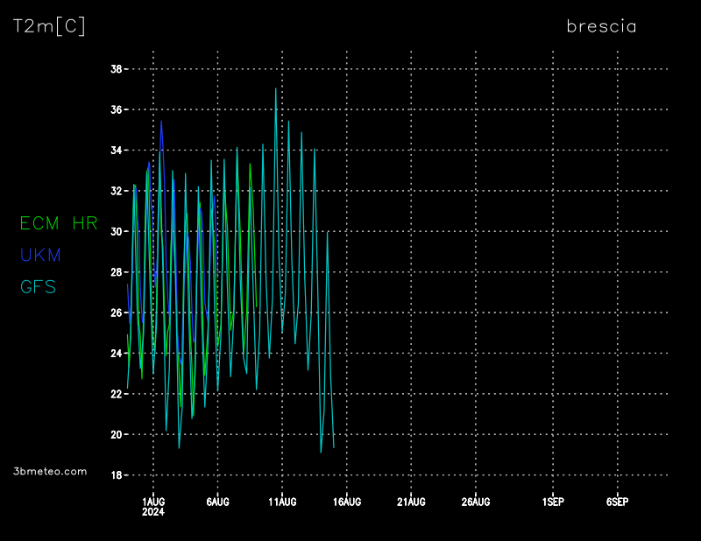701x541 pixels.
Task: Click the 6SEP date on x-axis
Action: click(x=617, y=502)
